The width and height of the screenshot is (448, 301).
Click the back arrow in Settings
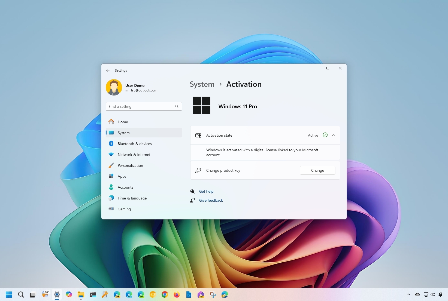click(x=108, y=70)
